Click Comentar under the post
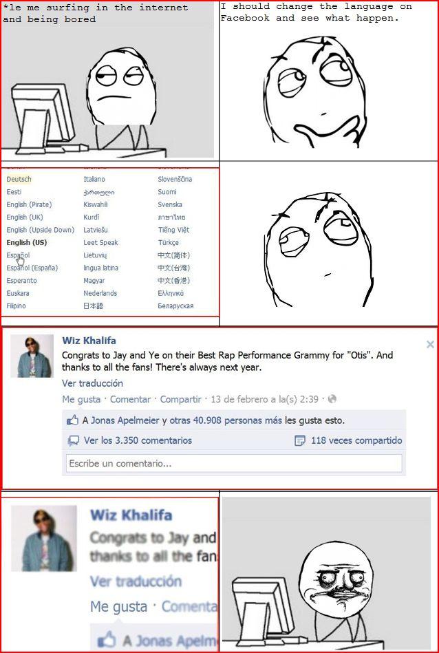The image size is (439, 653). (130, 399)
